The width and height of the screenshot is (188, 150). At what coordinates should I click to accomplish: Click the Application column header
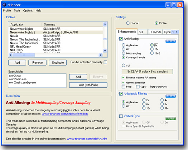pos(25,24)
